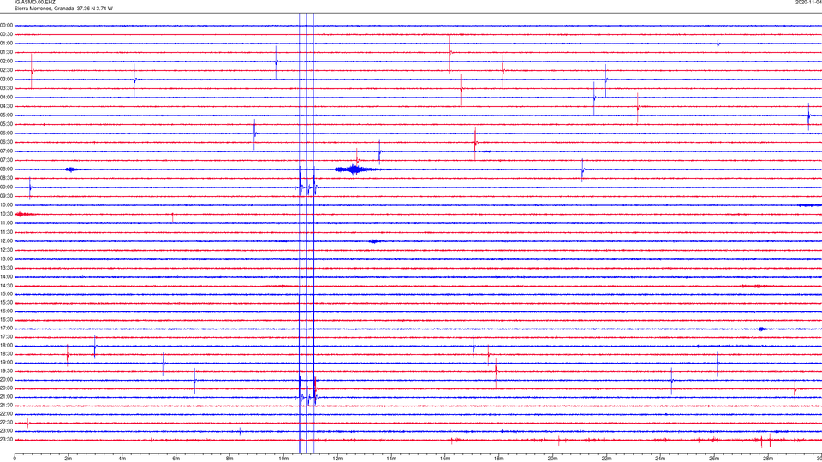
Task: Select the 05:30 trace time label
Action: [6, 124]
